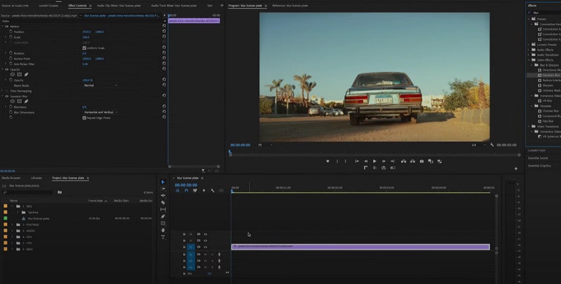561x284 pixels.
Task: Open playback resolution 1/4 dropdown
Action: [x=478, y=145]
